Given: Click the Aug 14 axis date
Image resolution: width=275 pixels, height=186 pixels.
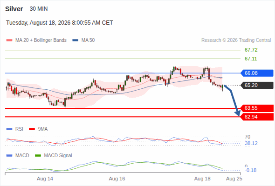Looking at the screenshot, I should point(45,179).
